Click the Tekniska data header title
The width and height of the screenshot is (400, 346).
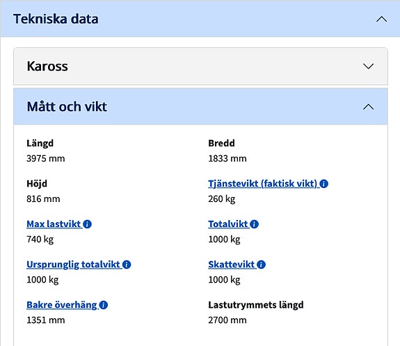pyautogui.click(x=56, y=19)
